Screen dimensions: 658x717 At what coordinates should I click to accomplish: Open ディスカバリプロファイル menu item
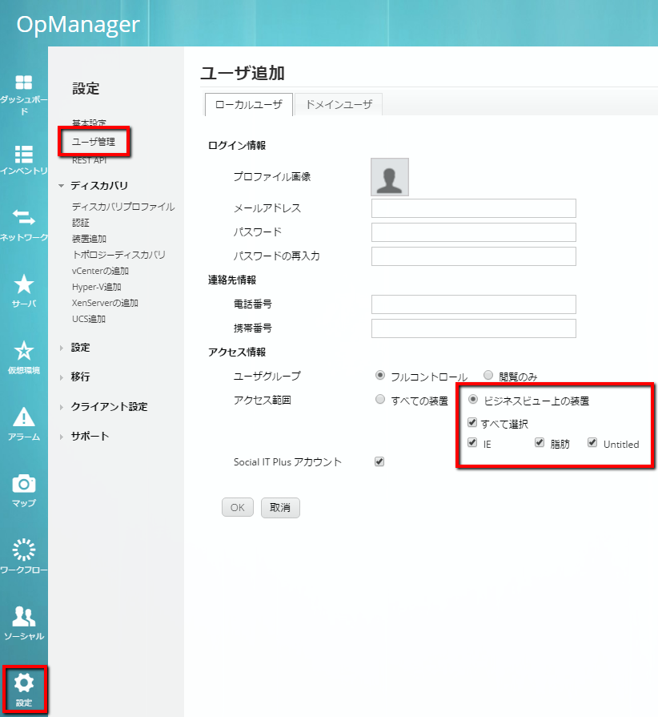123,207
